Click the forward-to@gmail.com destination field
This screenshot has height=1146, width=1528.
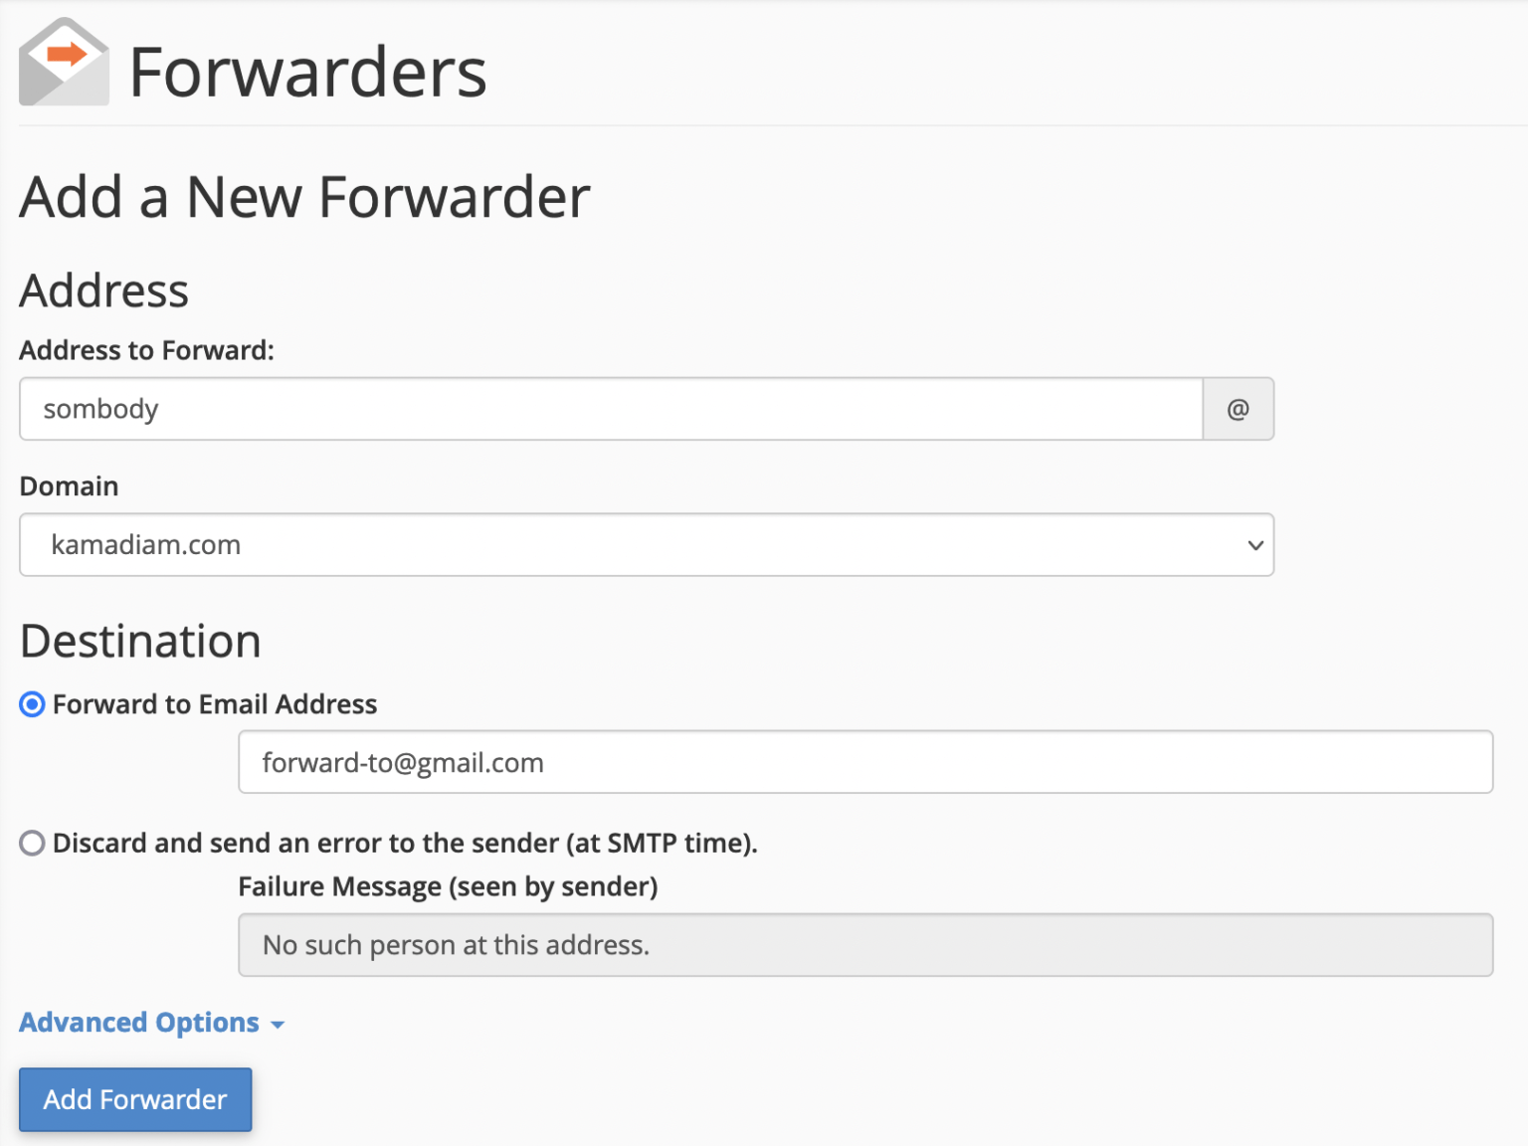tap(865, 763)
